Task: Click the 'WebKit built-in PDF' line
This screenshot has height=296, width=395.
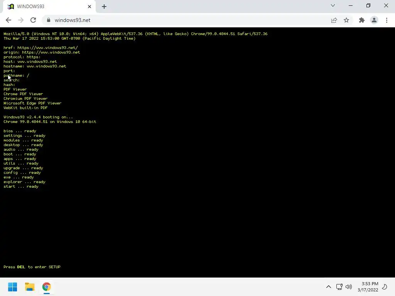Action: [x=25, y=108]
